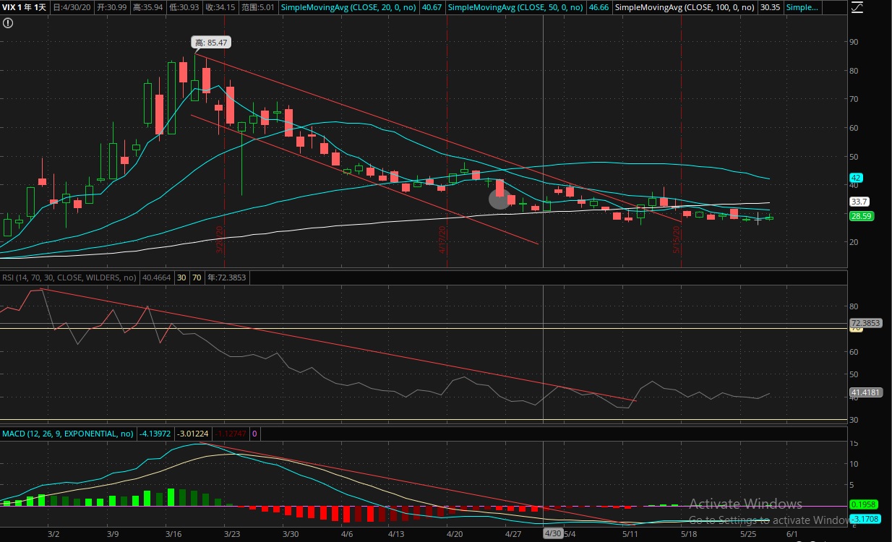Click the SMA 100 value 30.35
The width and height of the screenshot is (892, 542).
point(771,7)
